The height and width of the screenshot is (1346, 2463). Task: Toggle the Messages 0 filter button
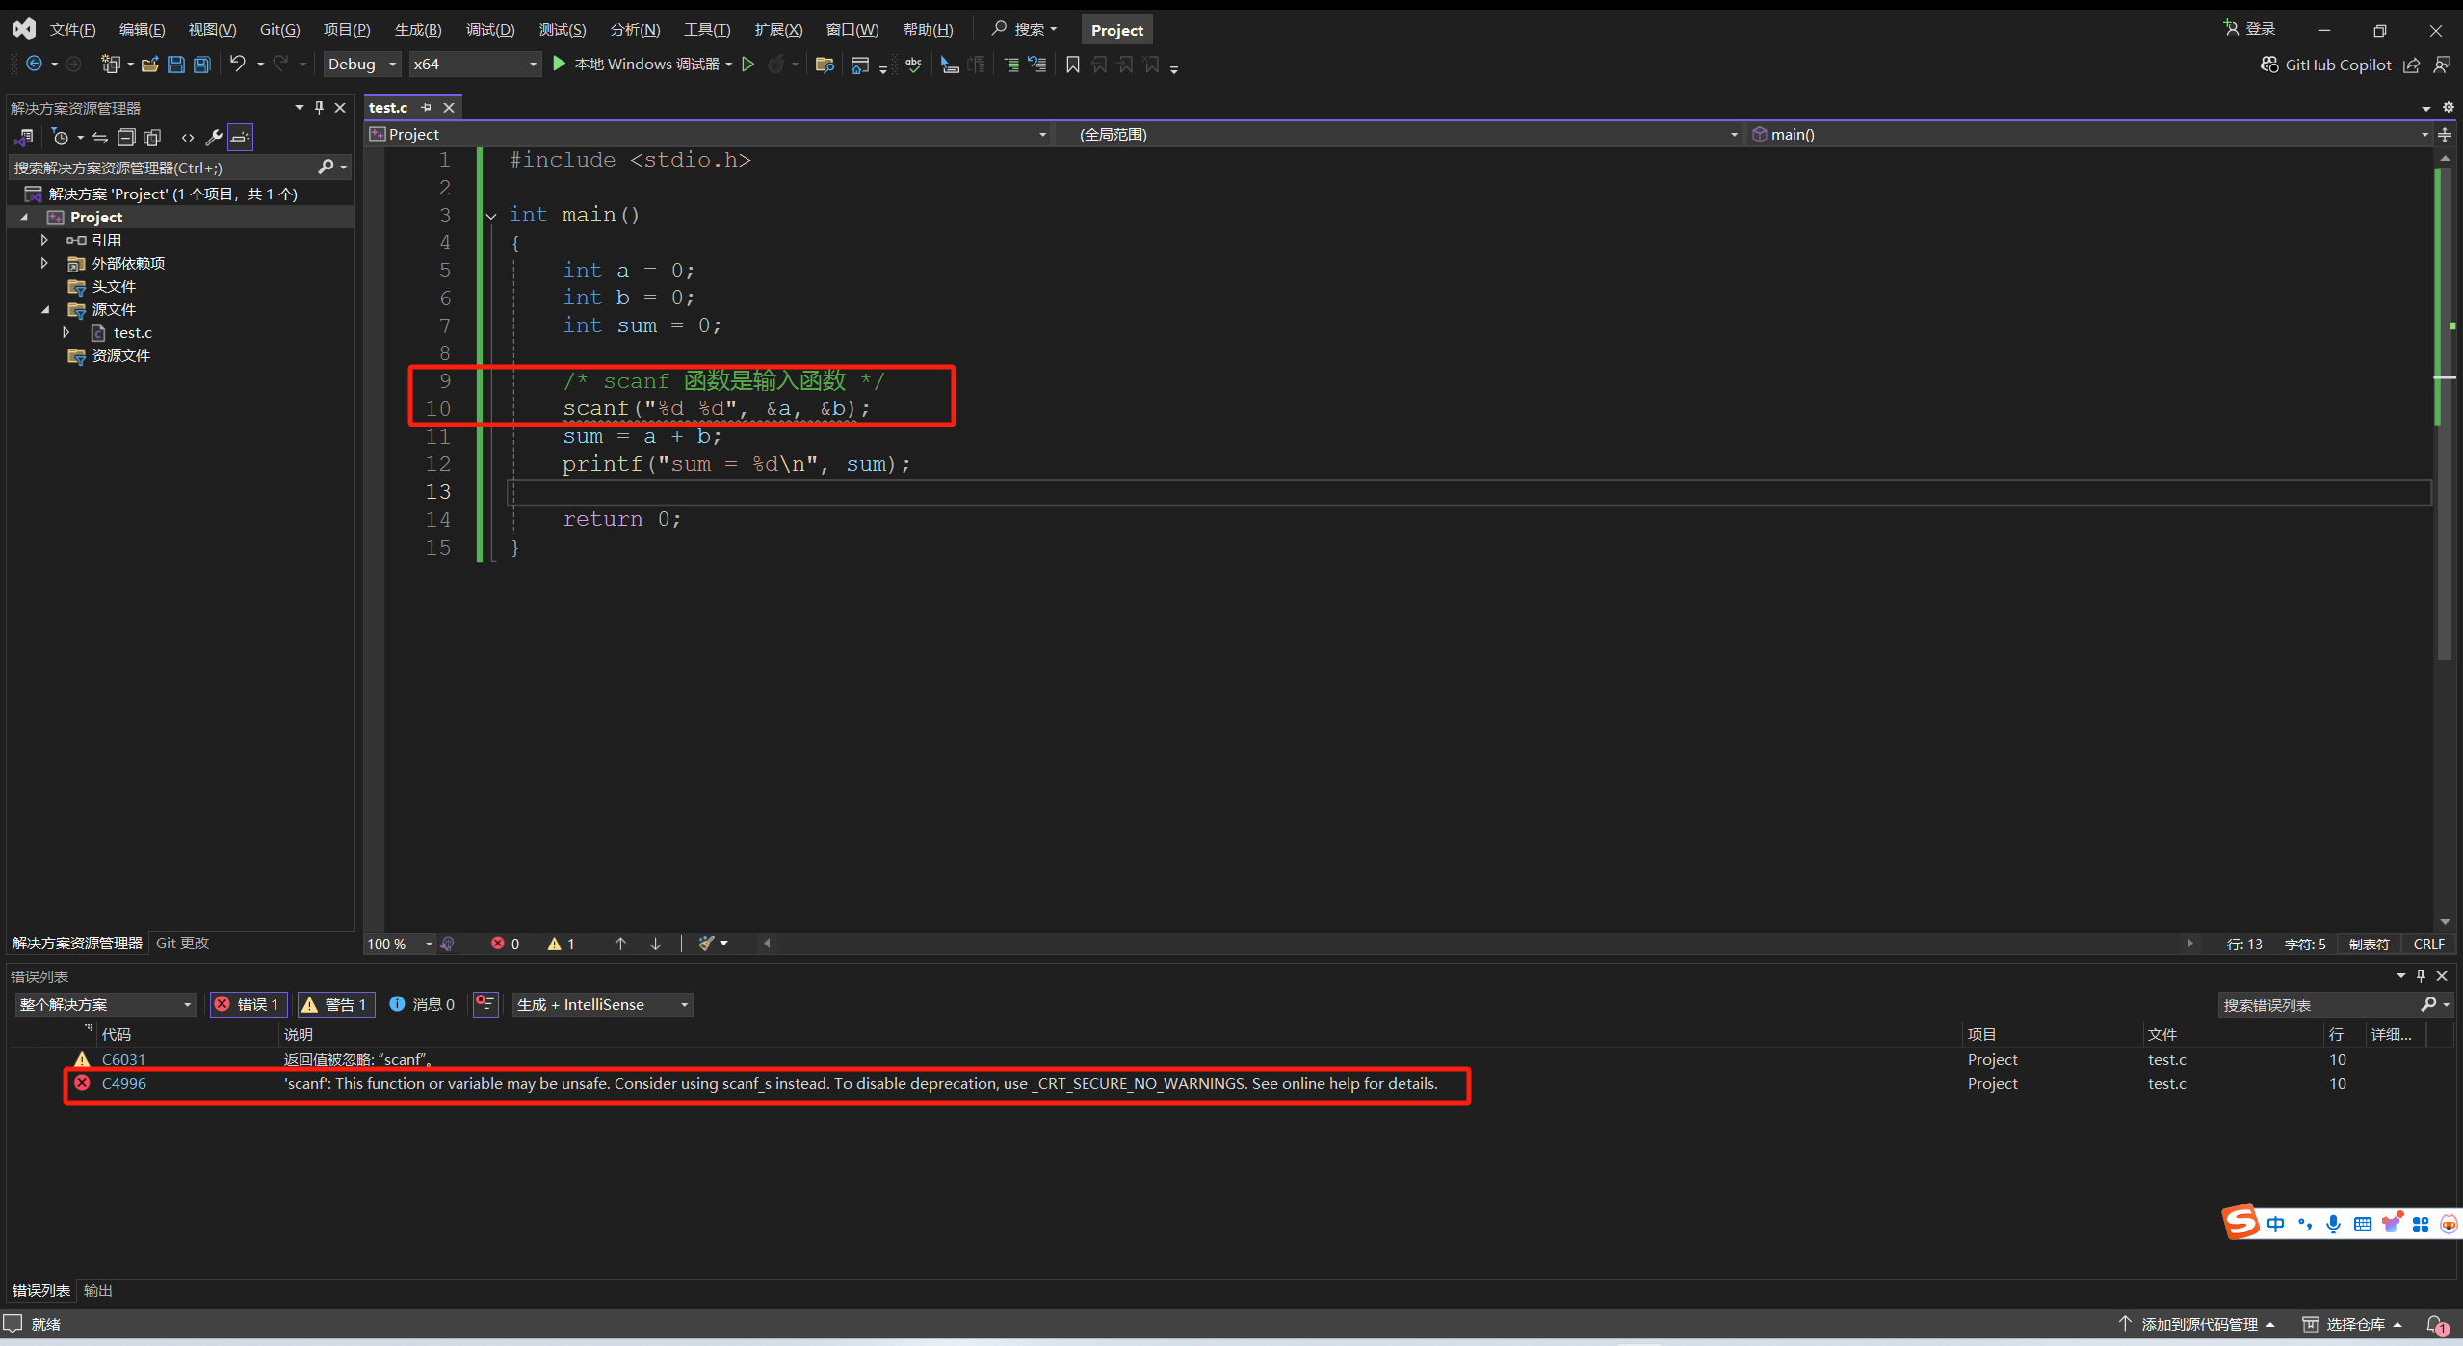(x=422, y=1004)
